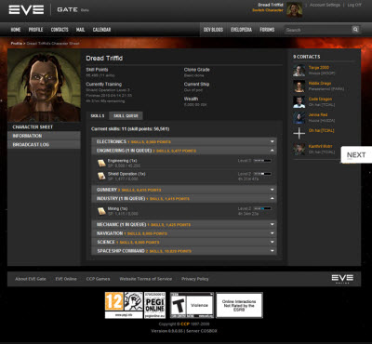Click the Engineering skill book icon

click(x=101, y=163)
